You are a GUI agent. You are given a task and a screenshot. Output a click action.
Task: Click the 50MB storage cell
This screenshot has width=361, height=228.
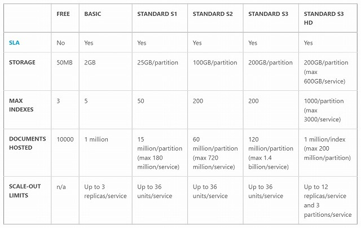pyautogui.click(x=66, y=63)
